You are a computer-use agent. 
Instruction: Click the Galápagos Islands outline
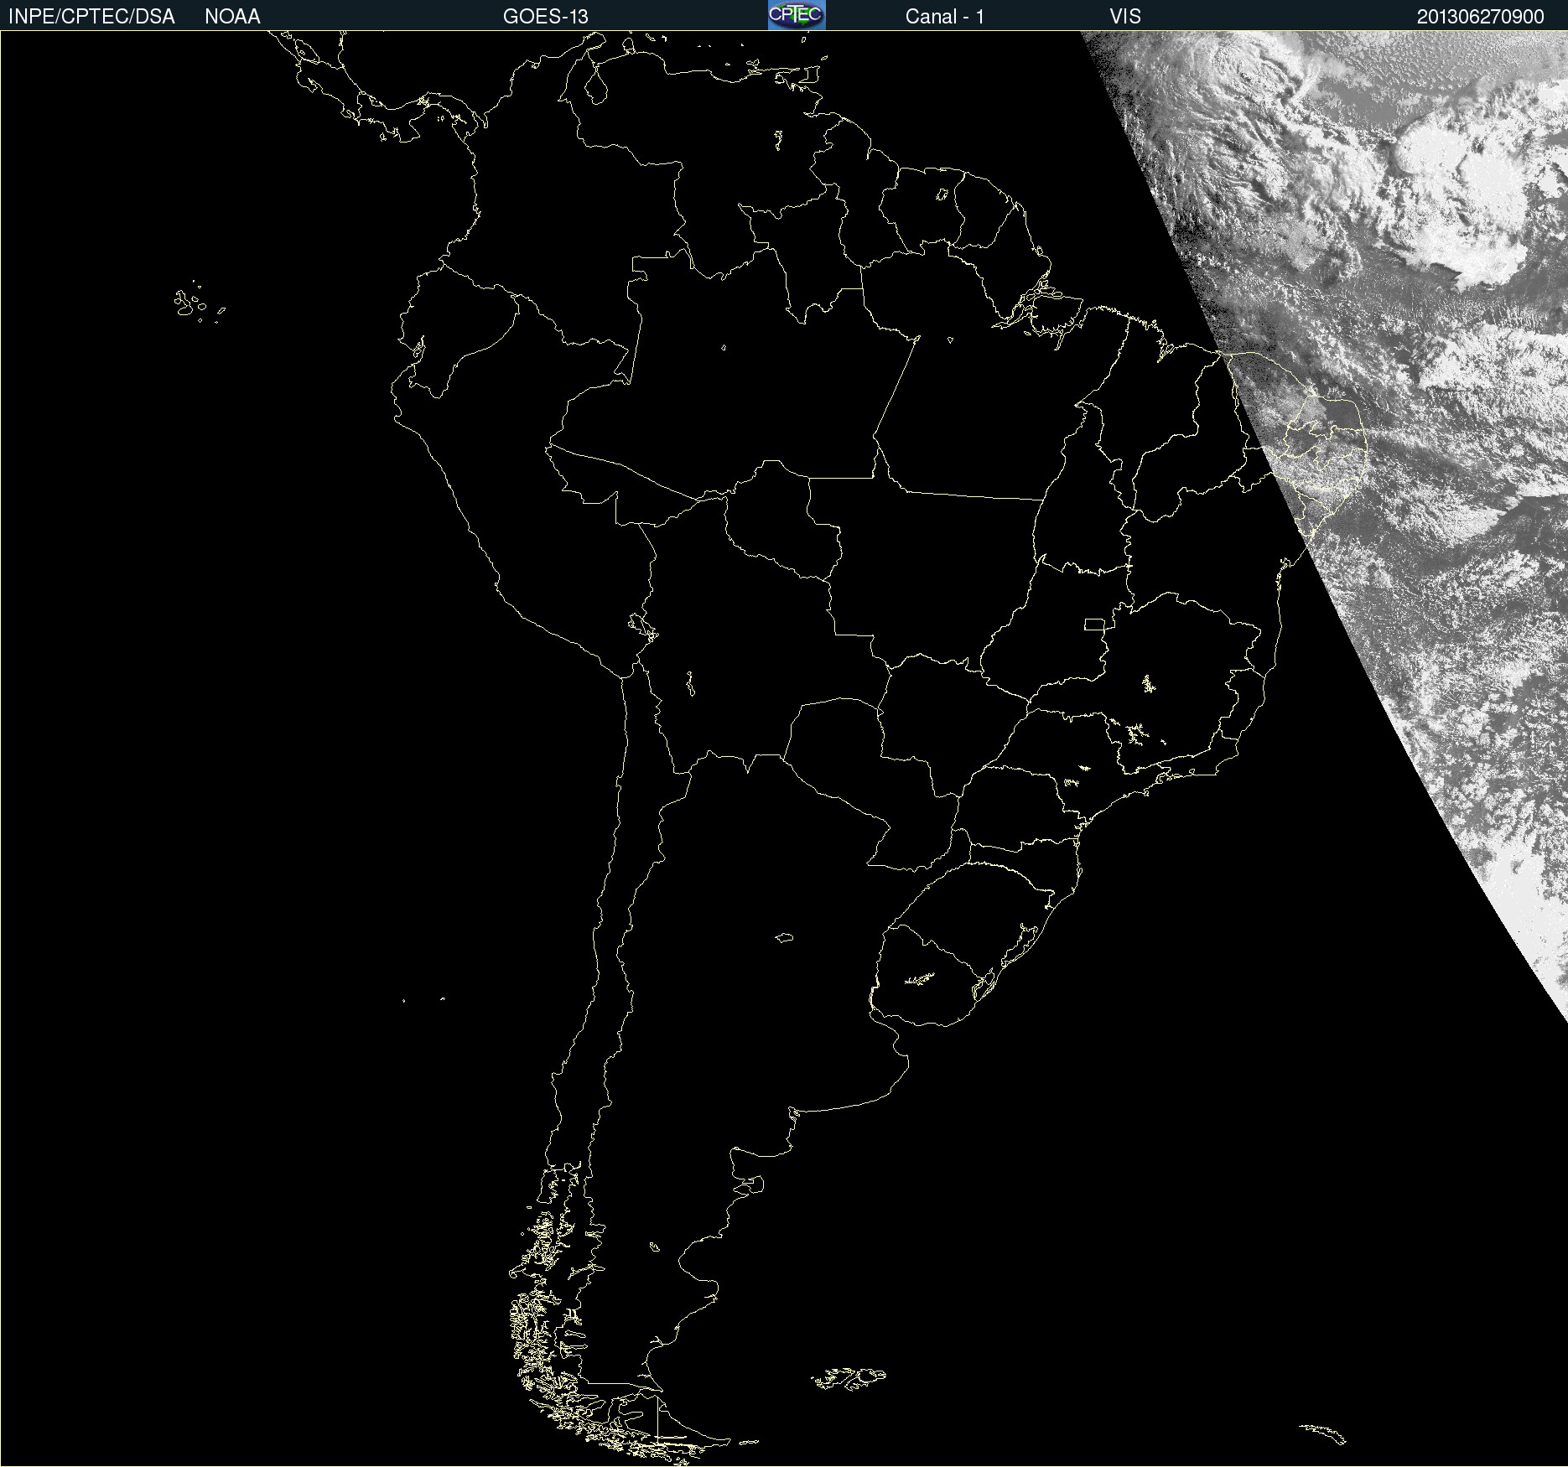click(x=191, y=303)
